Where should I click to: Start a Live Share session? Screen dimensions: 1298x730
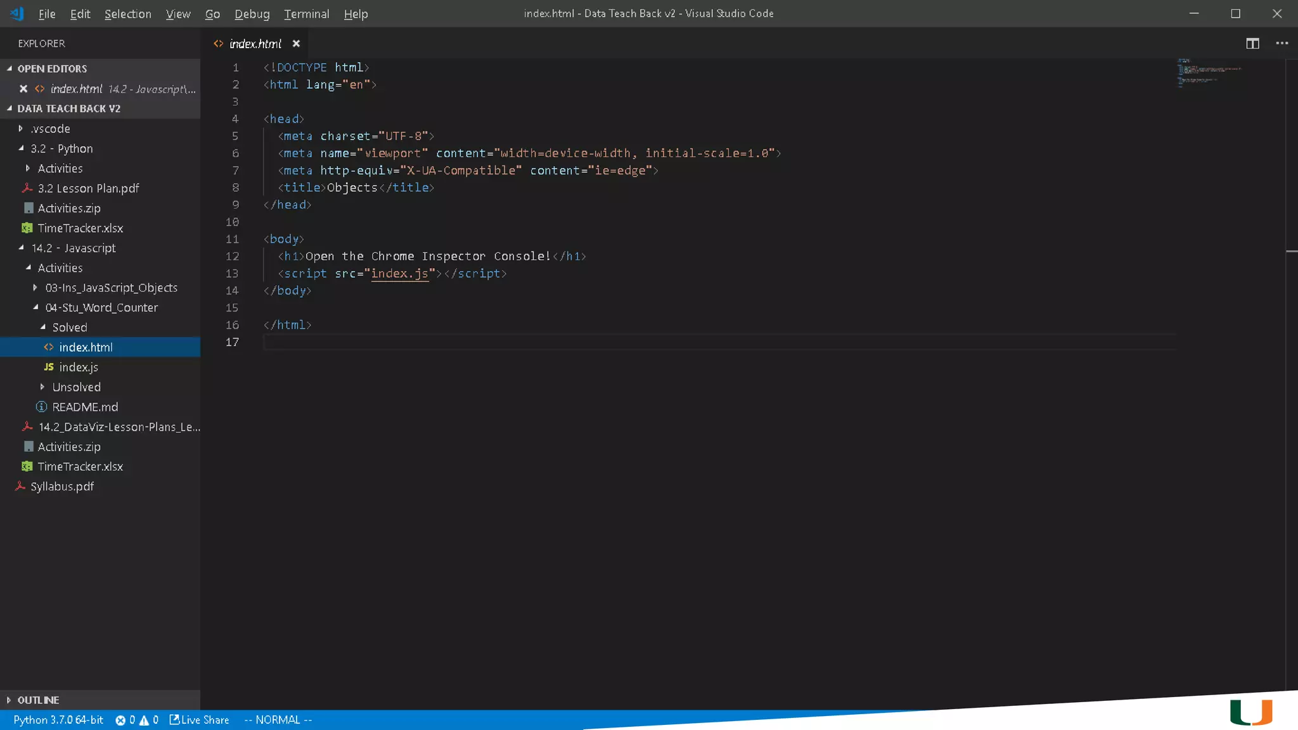pos(199,720)
